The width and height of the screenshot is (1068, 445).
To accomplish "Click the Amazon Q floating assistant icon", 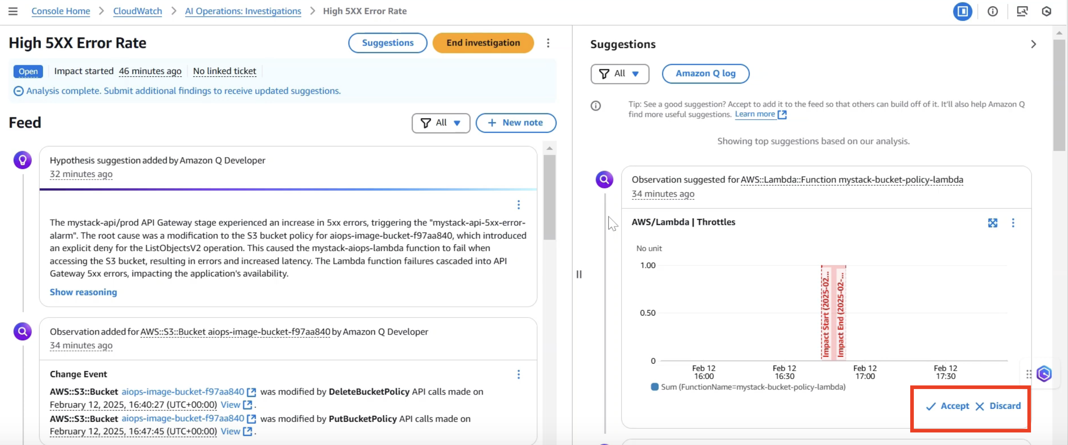I will click(1044, 374).
